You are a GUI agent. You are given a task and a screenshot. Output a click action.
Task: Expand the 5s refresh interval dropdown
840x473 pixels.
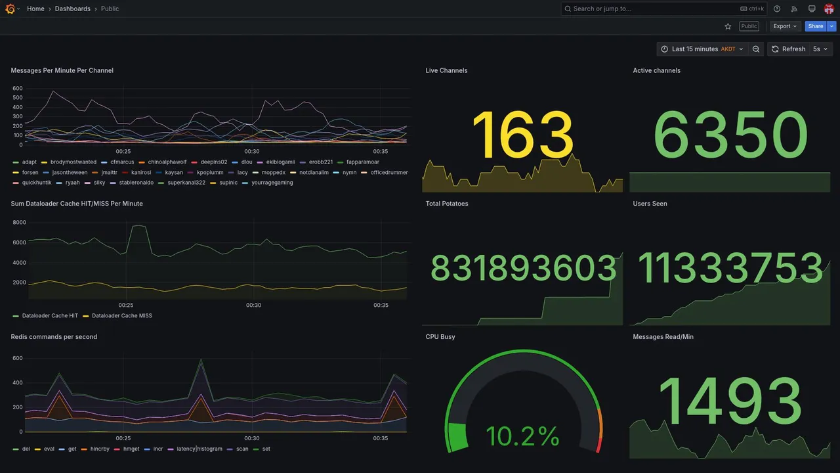(x=820, y=49)
